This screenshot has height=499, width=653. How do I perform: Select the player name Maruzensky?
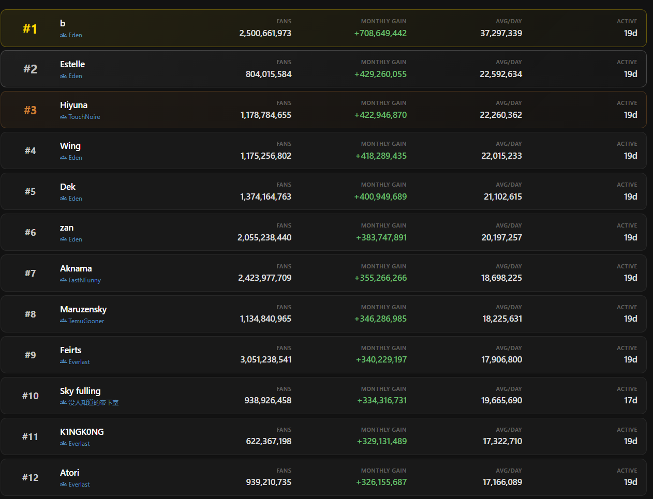[83, 309]
